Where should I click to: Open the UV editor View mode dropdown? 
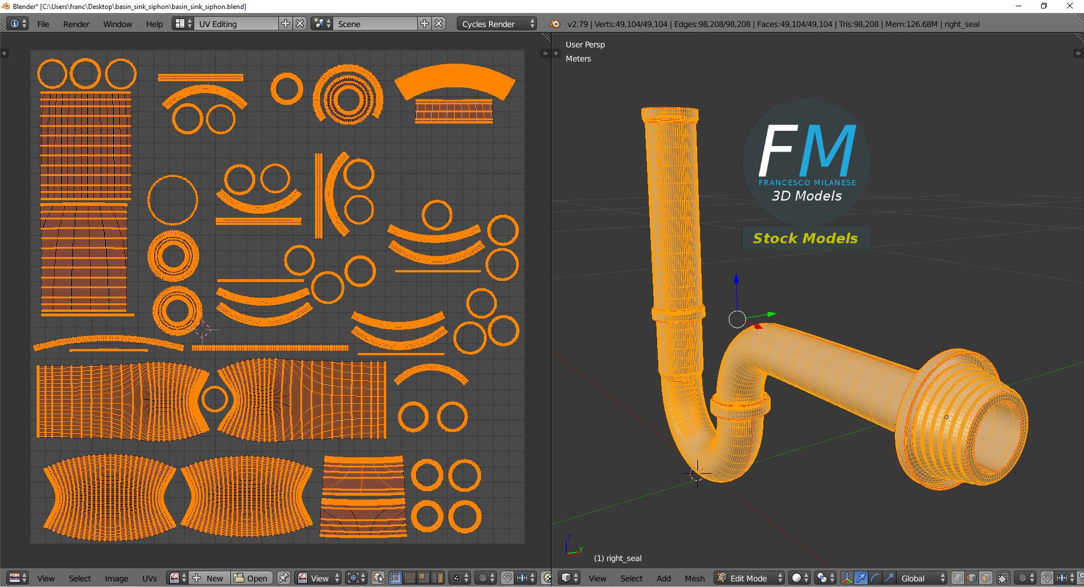(x=319, y=578)
